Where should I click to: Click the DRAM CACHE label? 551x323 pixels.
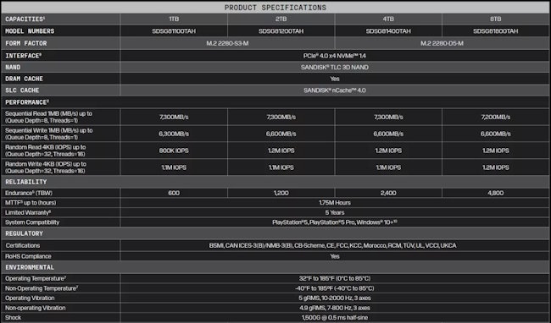click(24, 79)
